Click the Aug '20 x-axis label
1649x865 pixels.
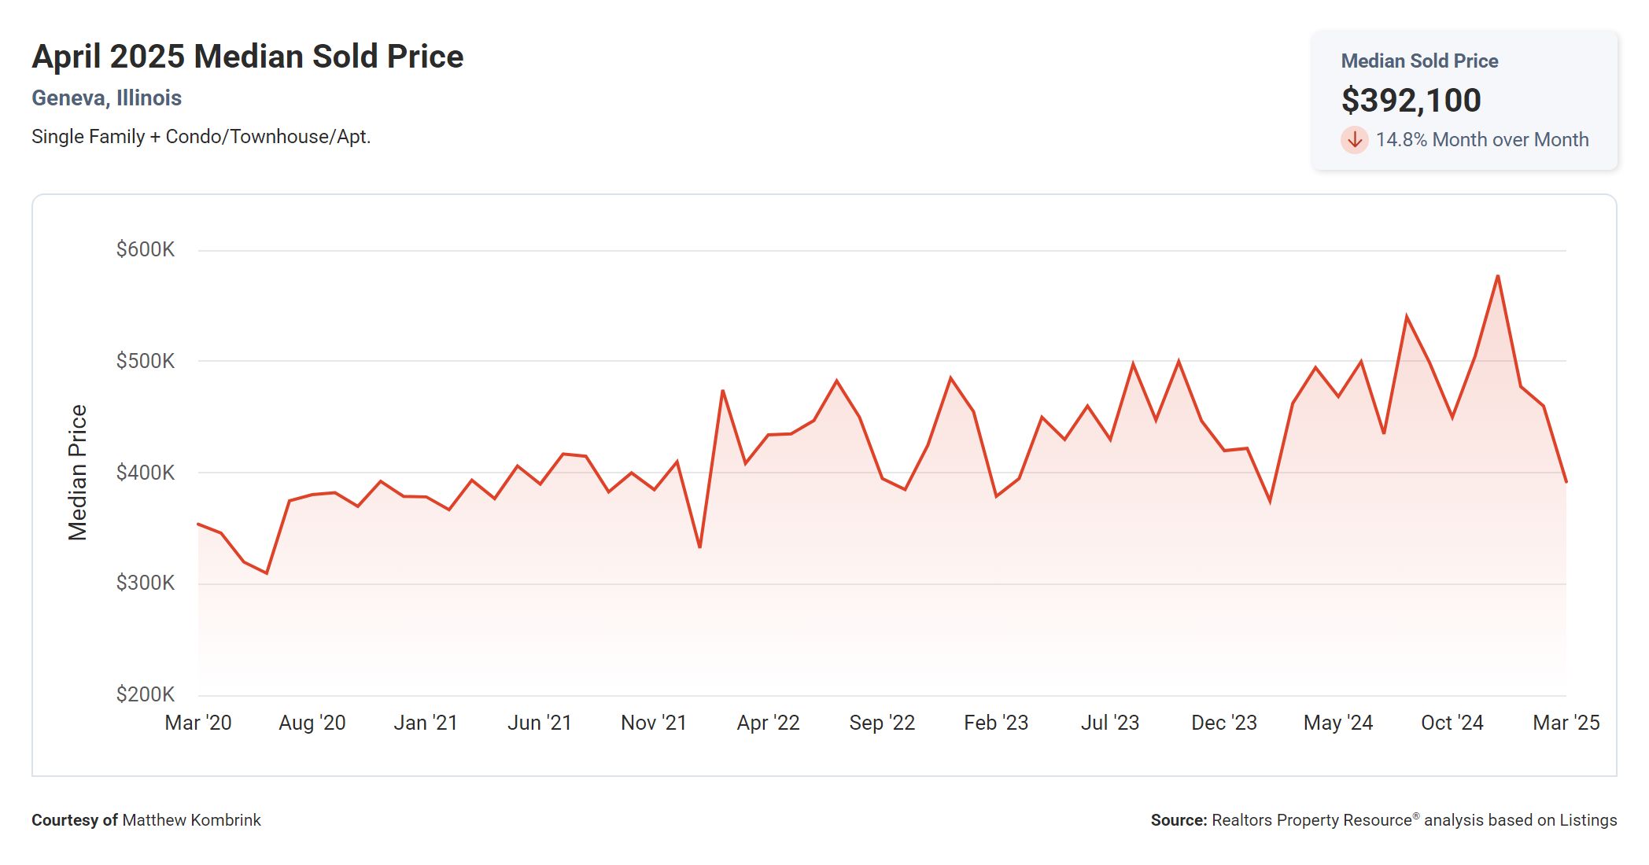click(x=312, y=723)
